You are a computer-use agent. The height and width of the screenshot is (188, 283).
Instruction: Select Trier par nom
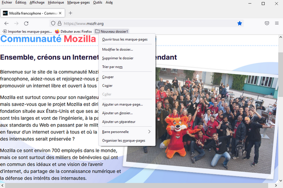[x=127, y=67]
